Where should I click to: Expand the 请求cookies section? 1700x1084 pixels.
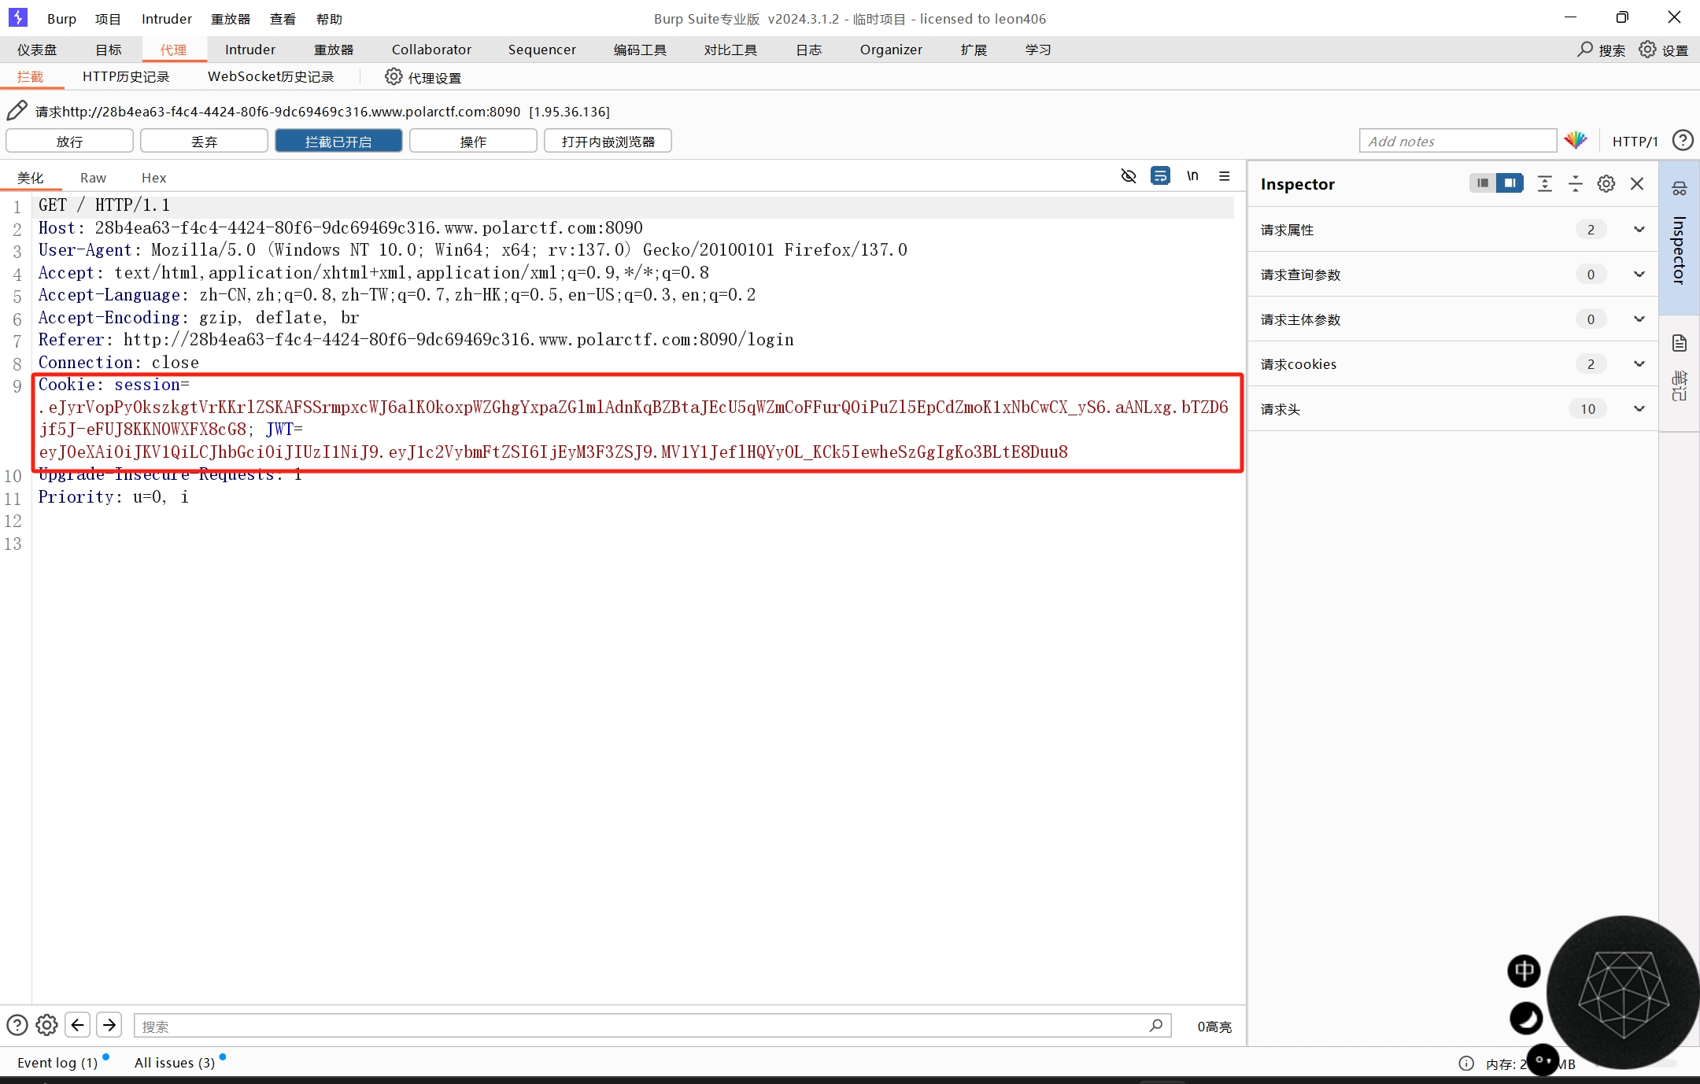tap(1639, 364)
